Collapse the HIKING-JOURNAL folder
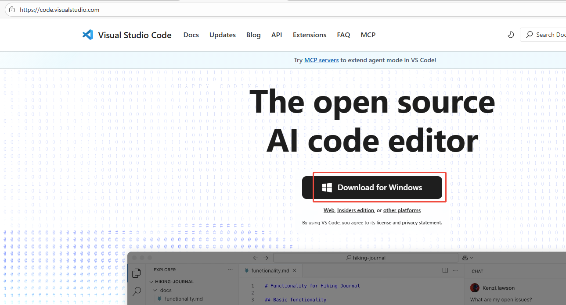This screenshot has width=566, height=305. pos(151,282)
